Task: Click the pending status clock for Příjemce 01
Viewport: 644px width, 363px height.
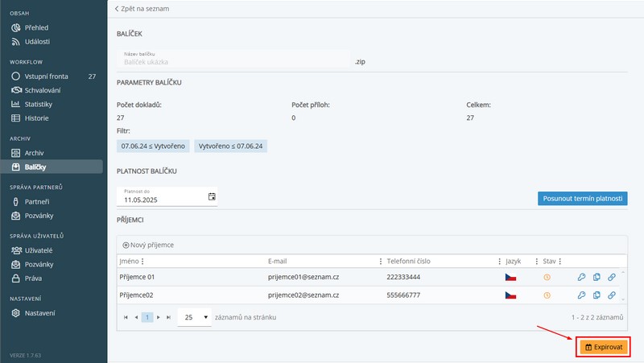Action: tap(547, 277)
